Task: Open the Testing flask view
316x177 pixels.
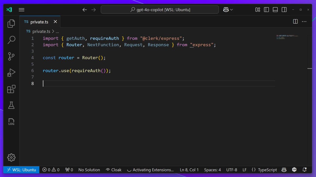Action: tap(11, 105)
